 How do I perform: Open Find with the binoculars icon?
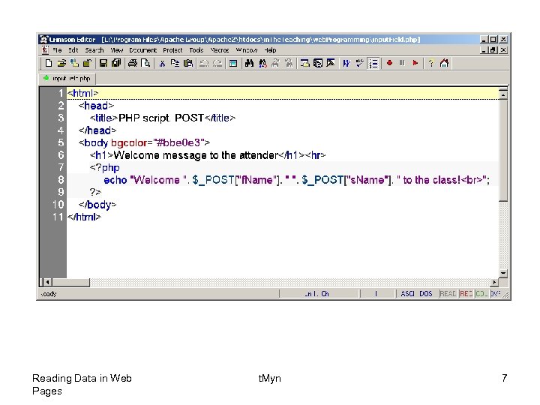coord(249,63)
